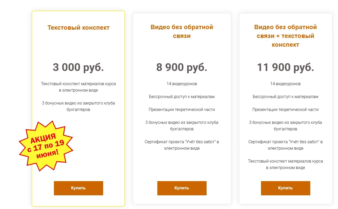Click the Сертификат проекта line in the middle card
338x209 pixels.
click(x=182, y=145)
